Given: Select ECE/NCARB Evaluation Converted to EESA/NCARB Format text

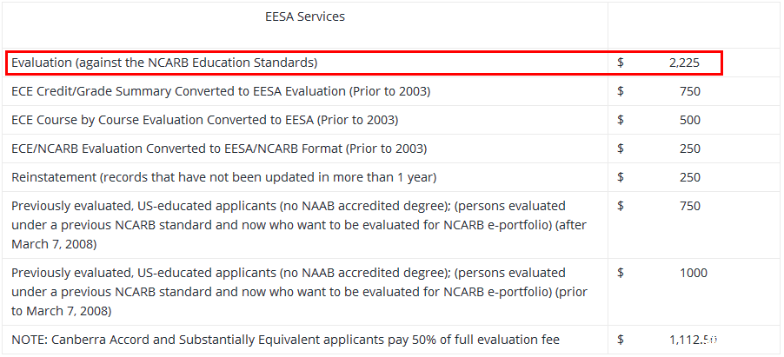Looking at the screenshot, I should [x=219, y=149].
